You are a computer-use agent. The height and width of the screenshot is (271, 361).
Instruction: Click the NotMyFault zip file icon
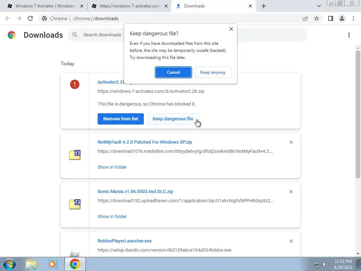75,155
